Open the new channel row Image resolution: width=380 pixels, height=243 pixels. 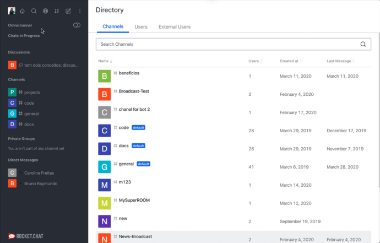234,222
